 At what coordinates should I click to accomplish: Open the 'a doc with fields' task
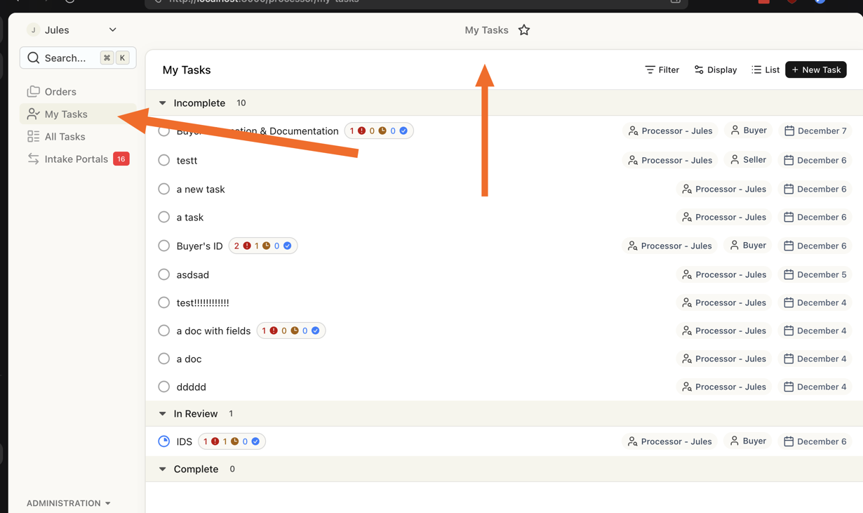[x=213, y=331]
